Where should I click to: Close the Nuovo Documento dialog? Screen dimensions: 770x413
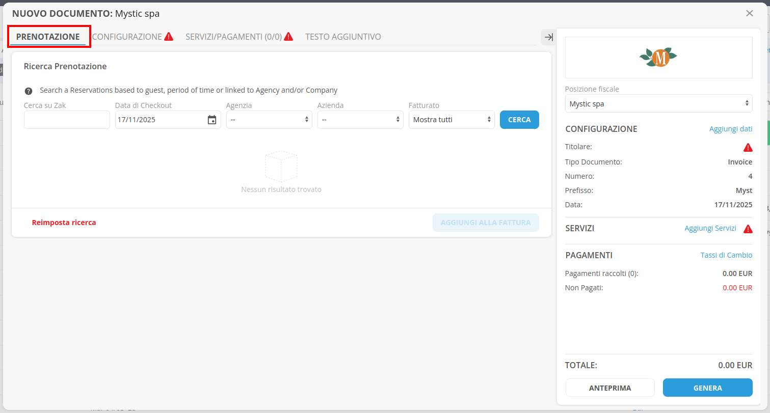749,13
